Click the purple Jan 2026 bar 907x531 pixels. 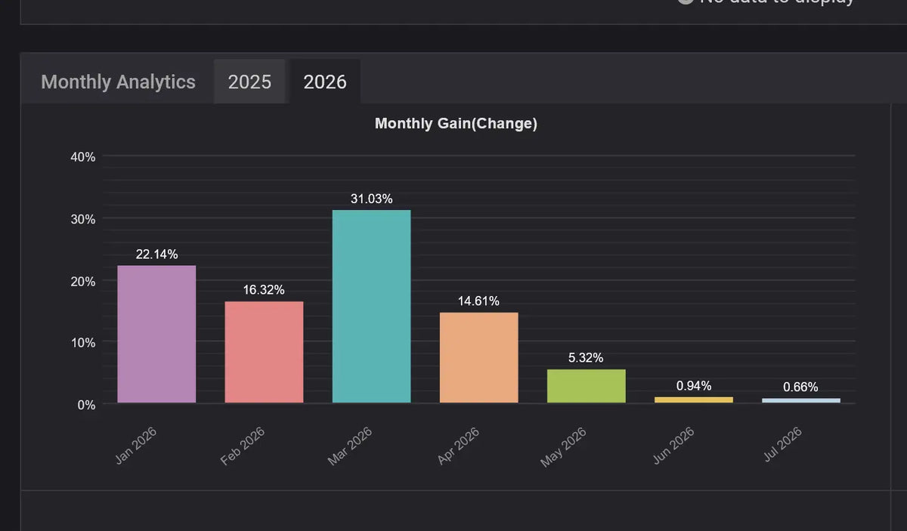click(156, 334)
